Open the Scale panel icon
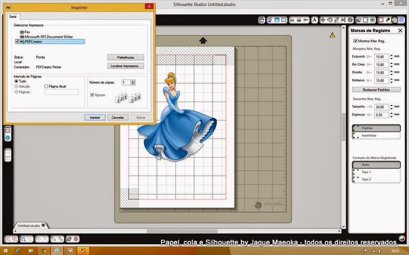 point(336,20)
